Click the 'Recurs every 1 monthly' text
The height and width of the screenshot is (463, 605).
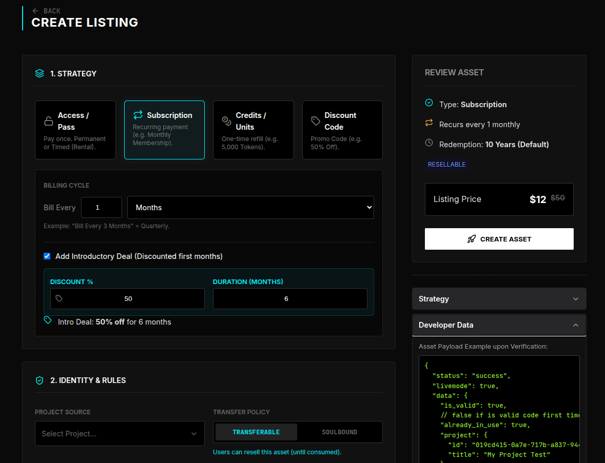pos(480,125)
